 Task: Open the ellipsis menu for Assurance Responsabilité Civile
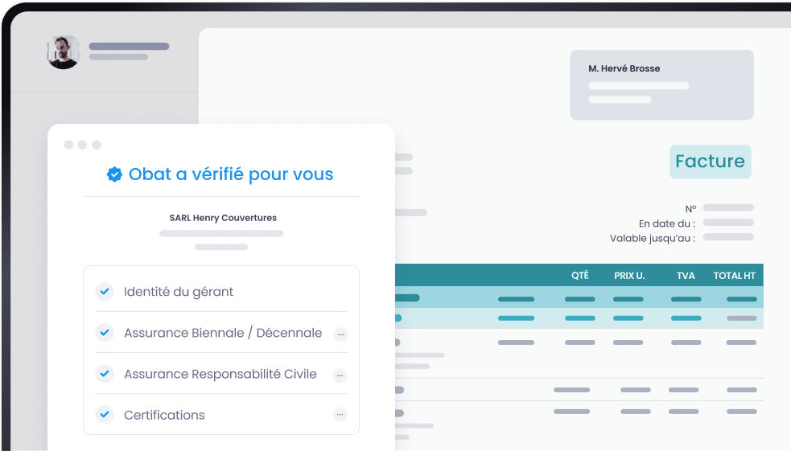[340, 375]
